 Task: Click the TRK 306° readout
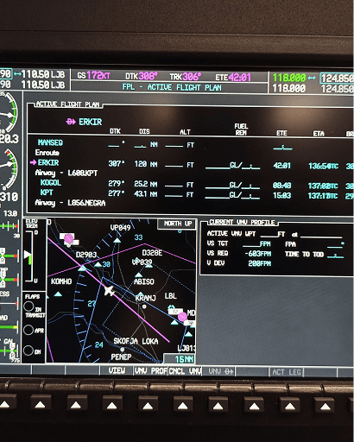[185, 77]
